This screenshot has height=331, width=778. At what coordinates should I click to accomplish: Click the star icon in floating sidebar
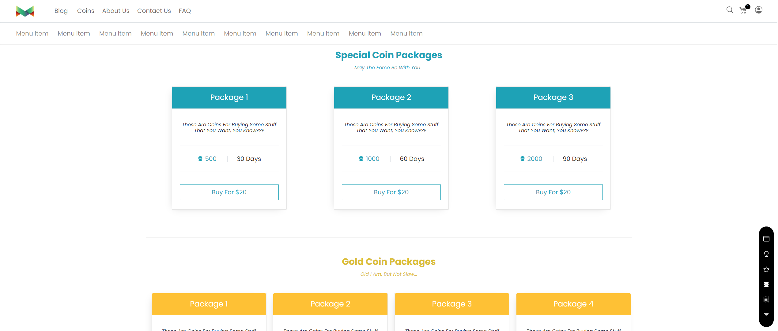click(766, 269)
